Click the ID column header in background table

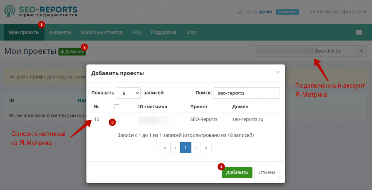[12, 100]
